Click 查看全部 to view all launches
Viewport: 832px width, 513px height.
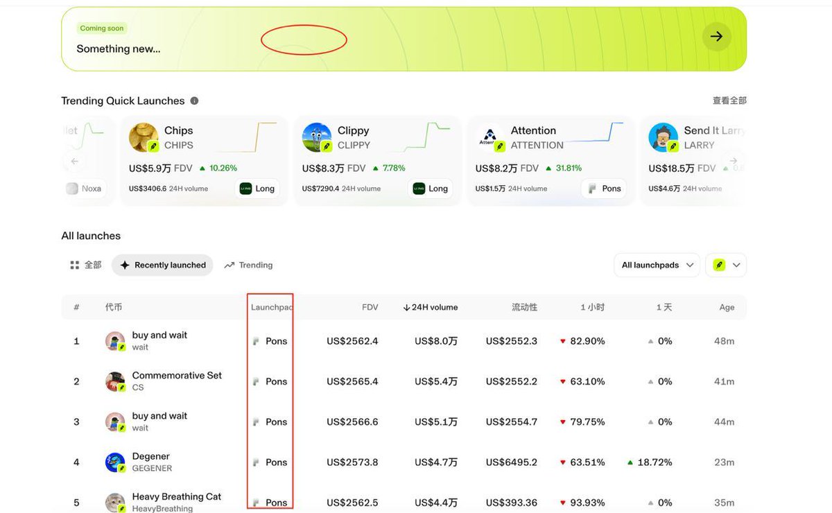point(729,101)
